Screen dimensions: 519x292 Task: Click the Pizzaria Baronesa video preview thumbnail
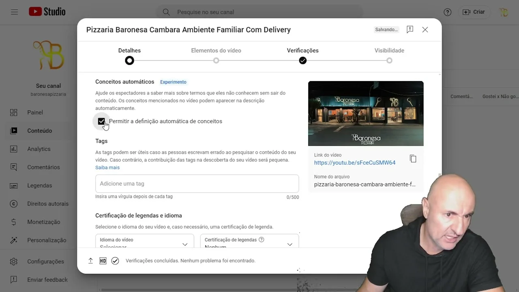(x=366, y=114)
